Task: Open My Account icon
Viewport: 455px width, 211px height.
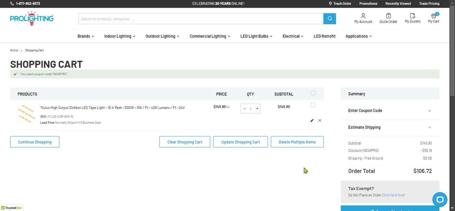Action: 363,18
